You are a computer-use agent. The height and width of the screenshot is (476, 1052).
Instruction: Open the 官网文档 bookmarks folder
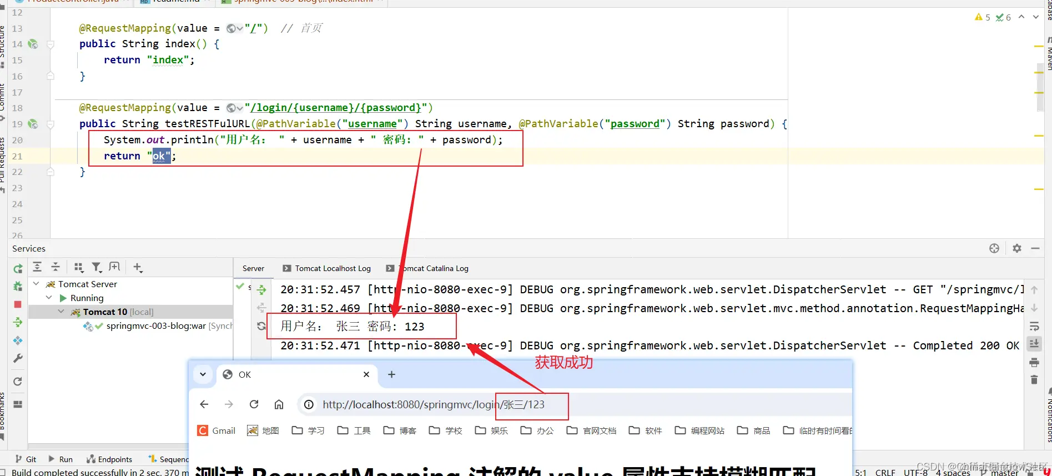(x=592, y=430)
